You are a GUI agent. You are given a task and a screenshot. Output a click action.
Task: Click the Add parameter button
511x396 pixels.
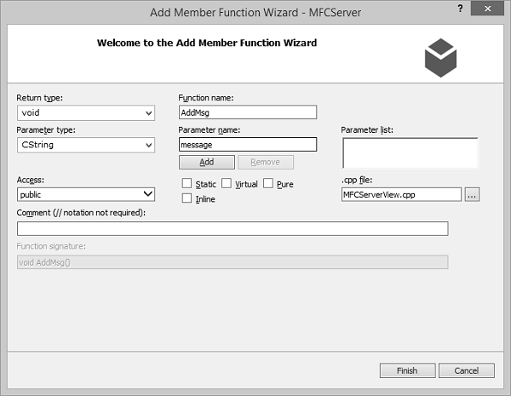tap(206, 162)
